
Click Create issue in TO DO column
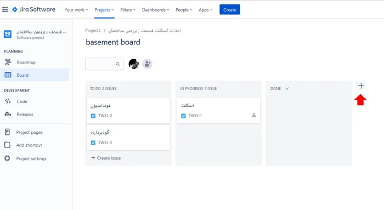106,158
